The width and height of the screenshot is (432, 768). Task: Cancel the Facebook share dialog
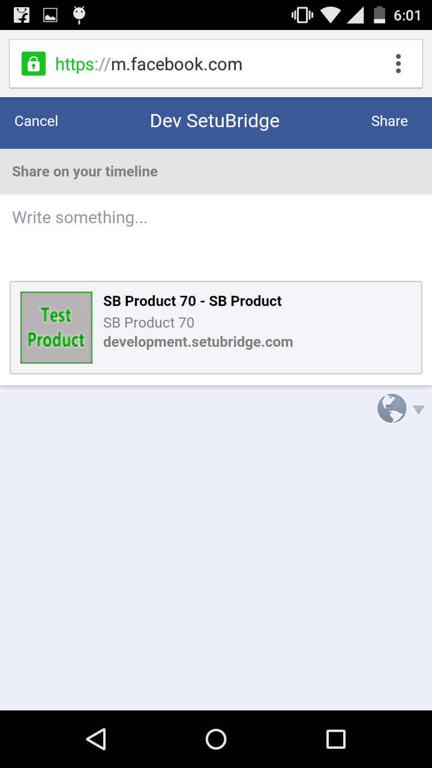pos(36,121)
